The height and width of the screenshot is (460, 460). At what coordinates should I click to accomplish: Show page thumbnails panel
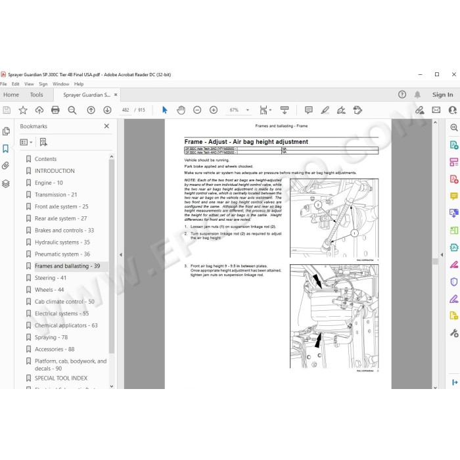[x=6, y=131]
